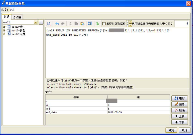The width and height of the screenshot is (193, 135).
Task: Click the 名字 column header in parameters table
Action: point(76,97)
